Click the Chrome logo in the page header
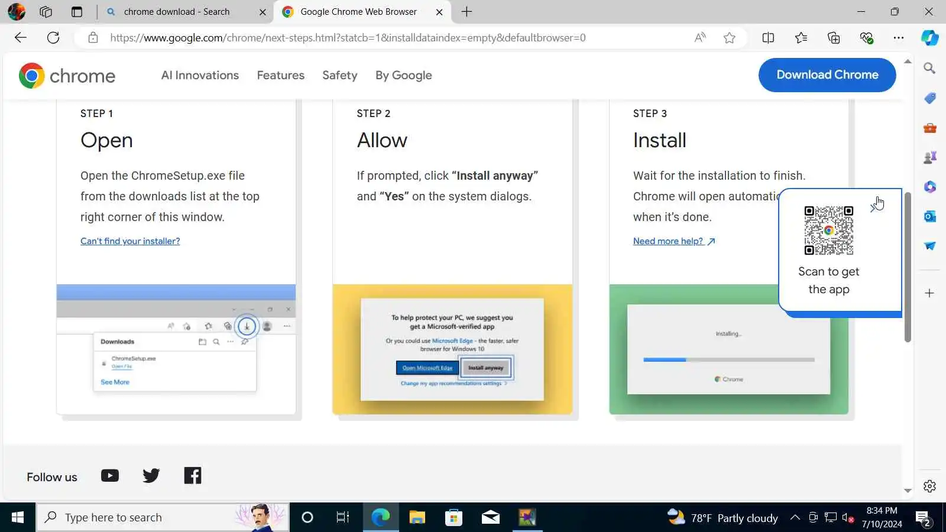946x532 pixels. [x=67, y=76]
